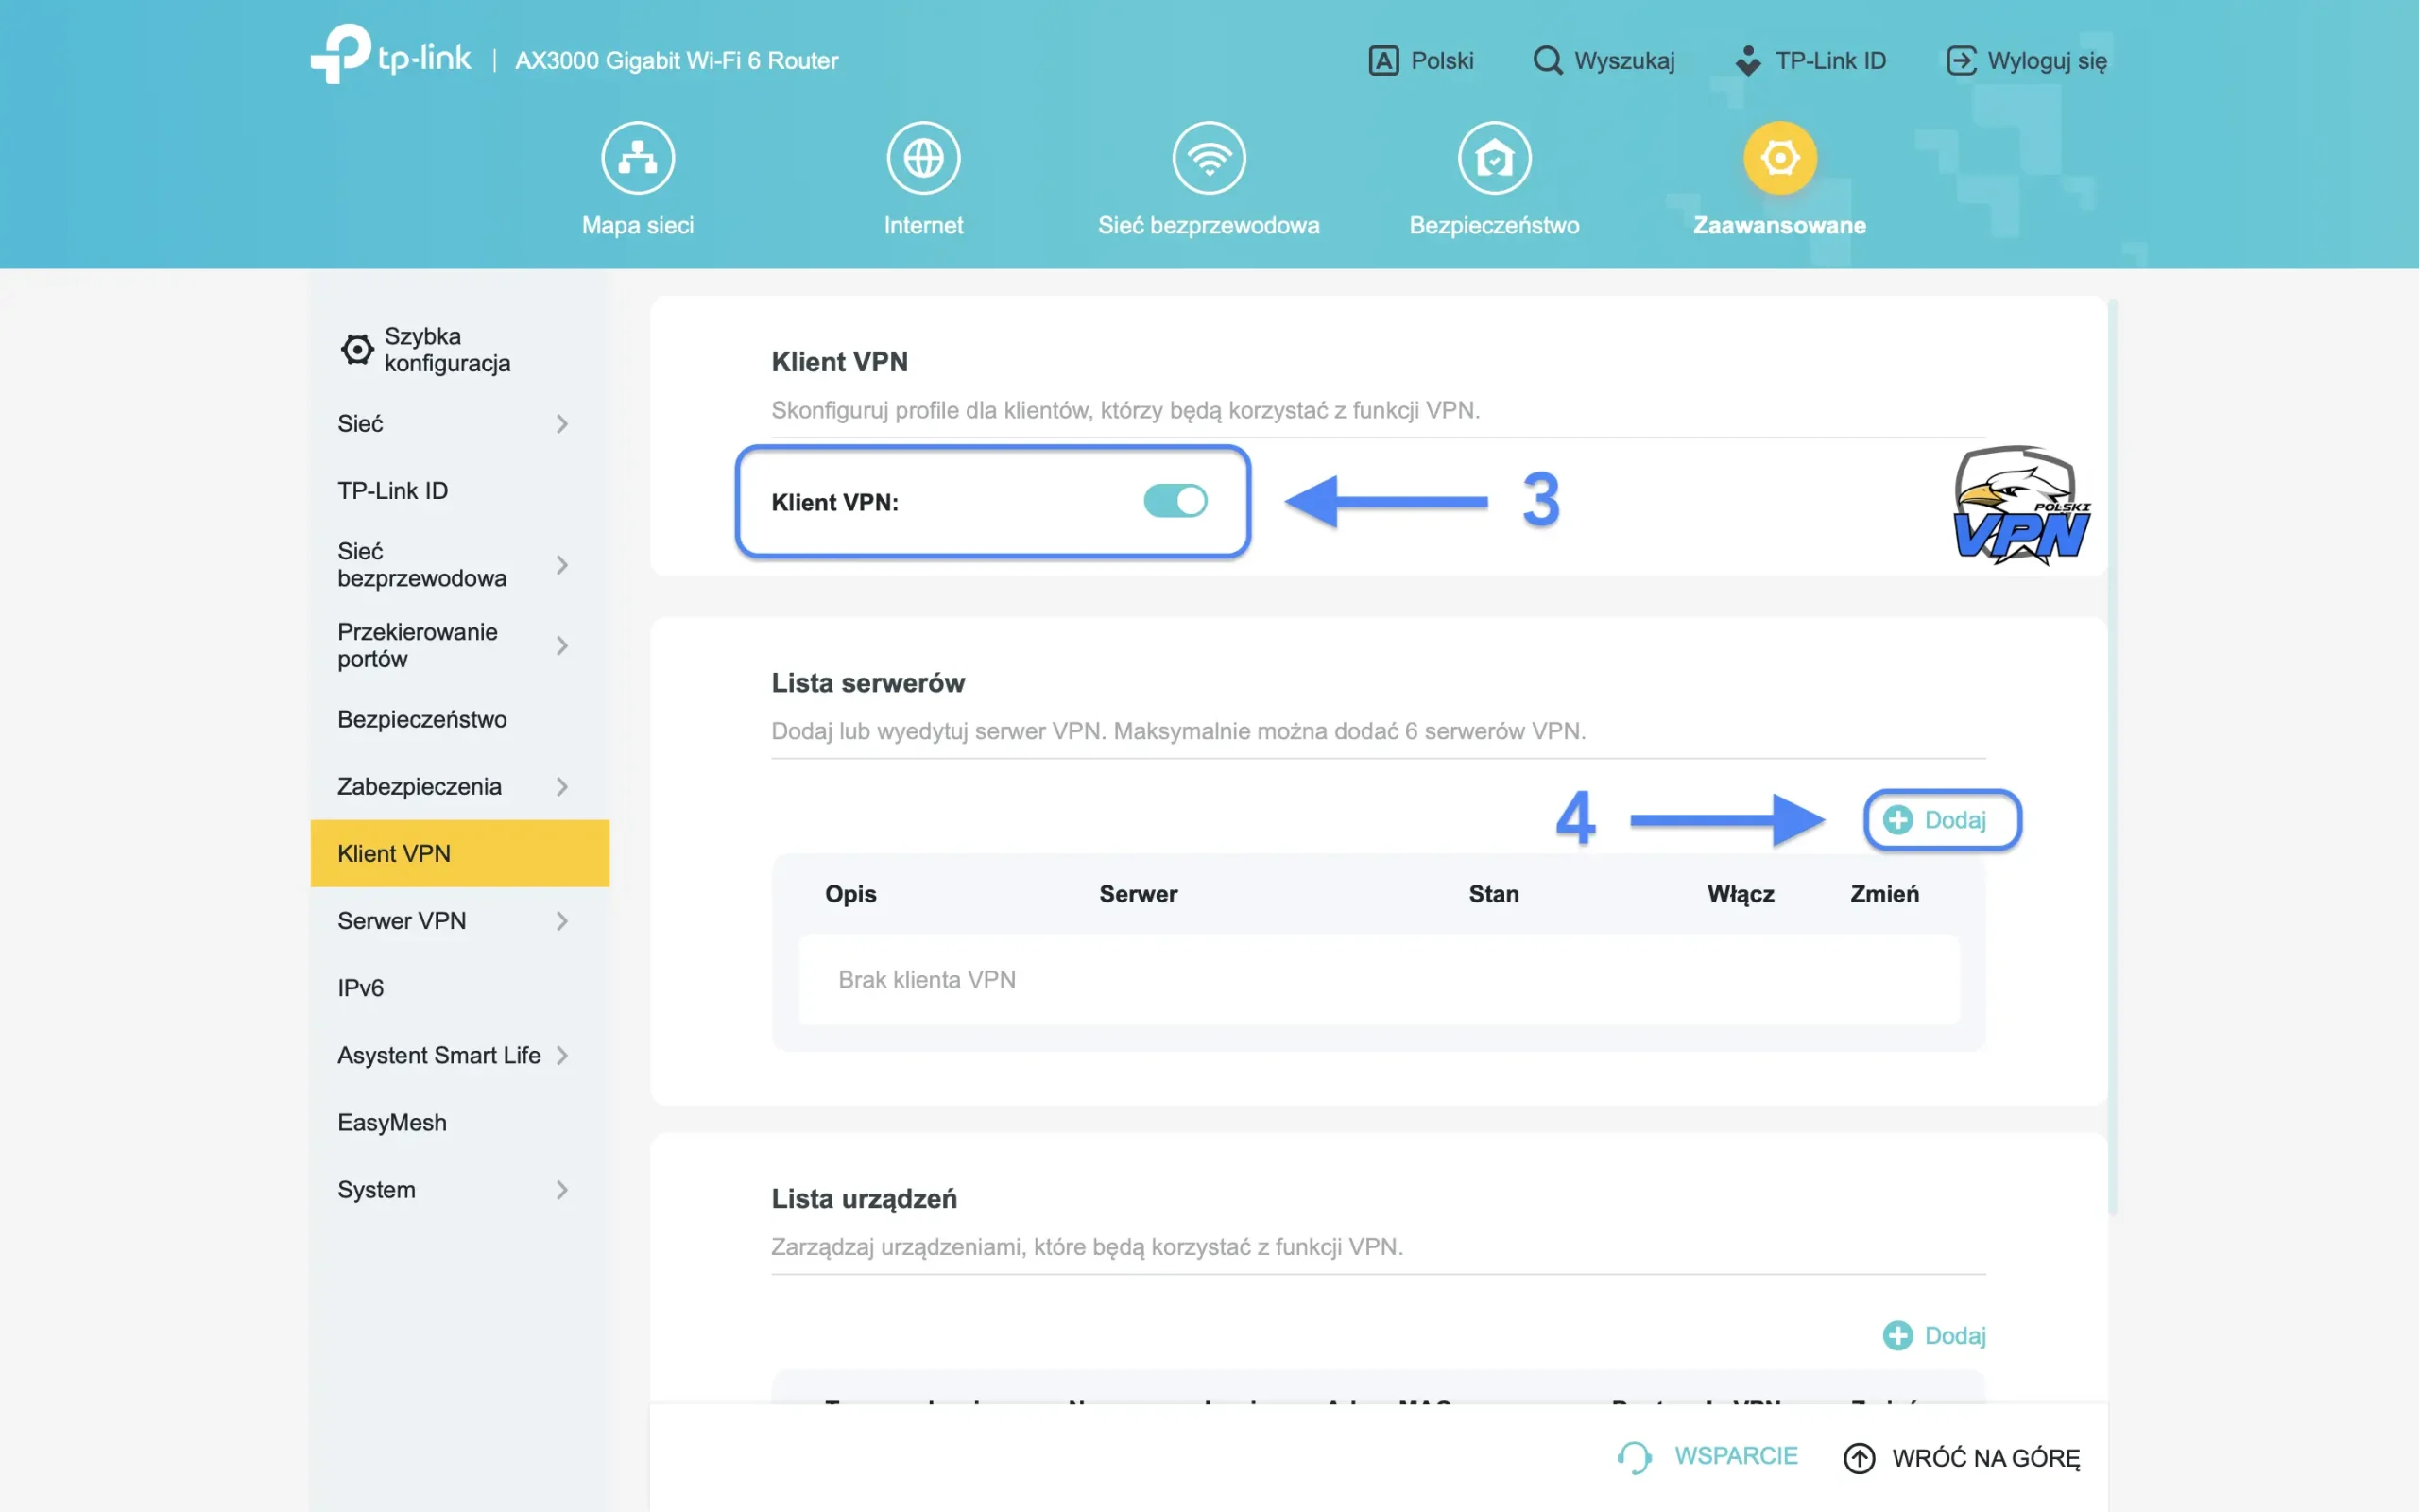Select the Internet globe icon
Image resolution: width=2419 pixels, height=1512 pixels.
click(922, 157)
